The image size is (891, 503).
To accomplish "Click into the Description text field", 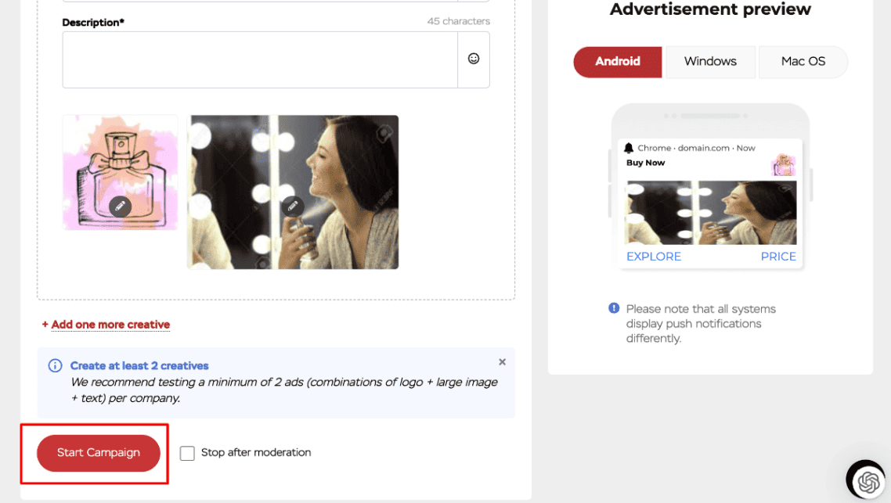I will [260, 59].
